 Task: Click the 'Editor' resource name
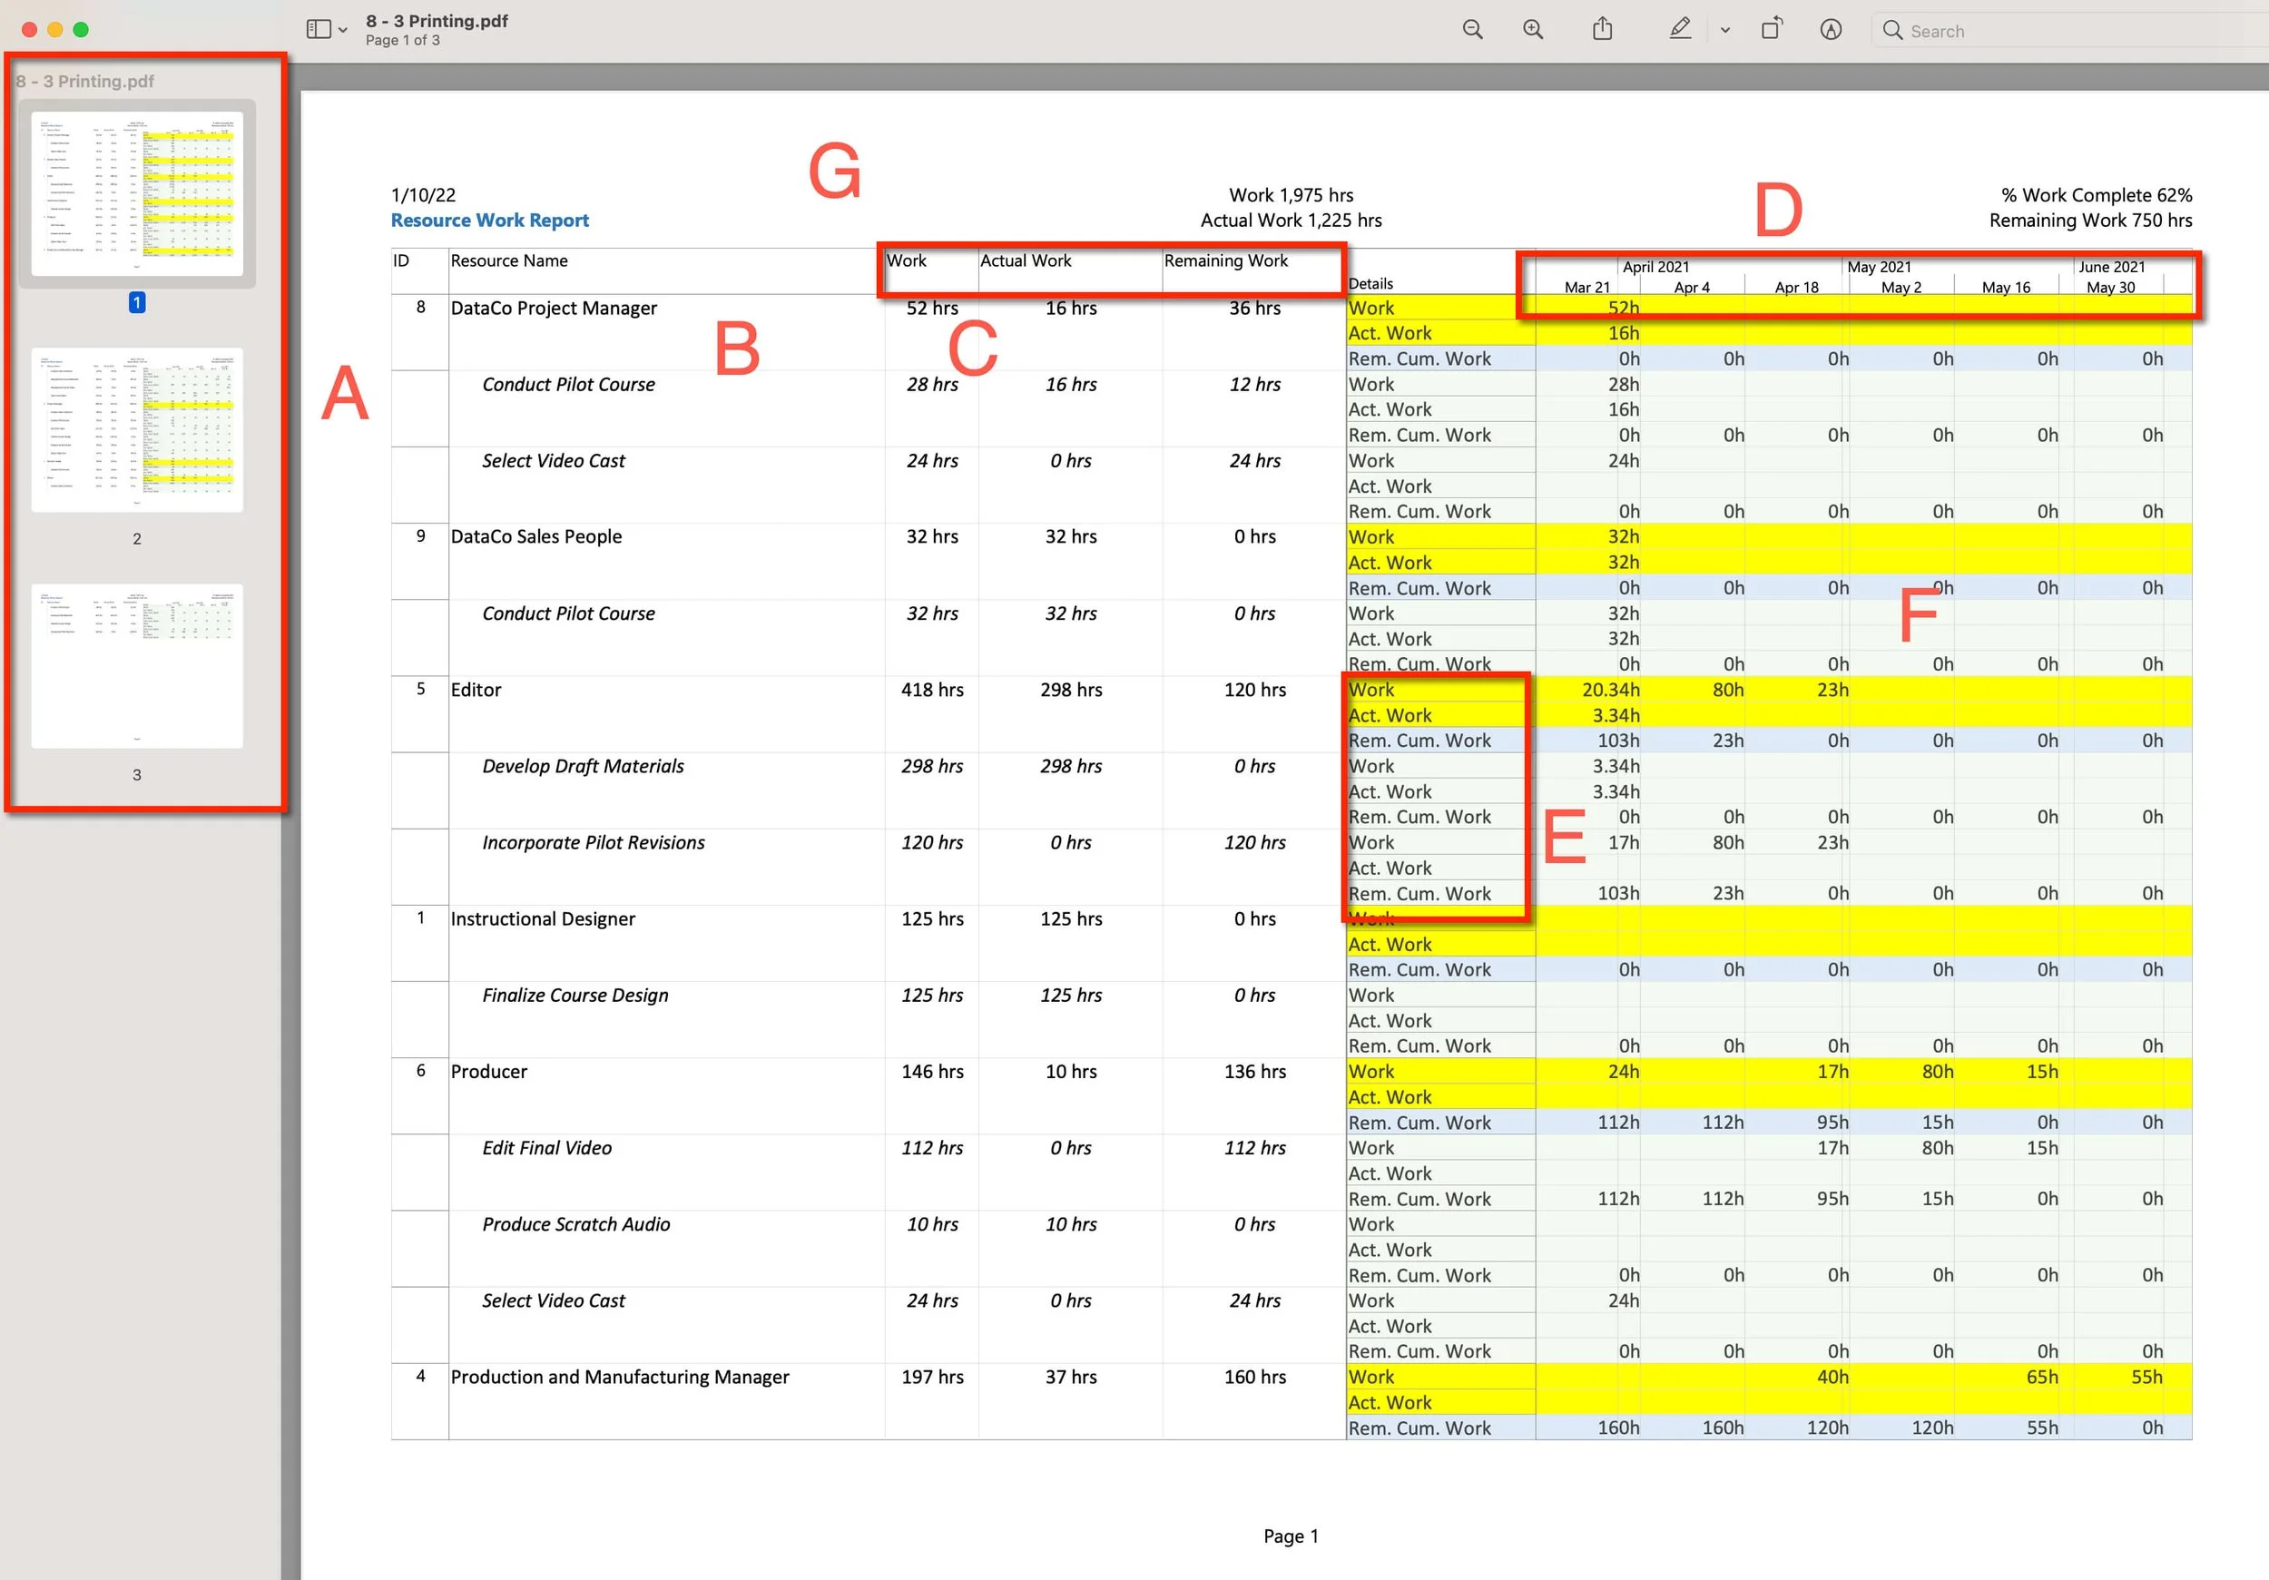tap(476, 690)
